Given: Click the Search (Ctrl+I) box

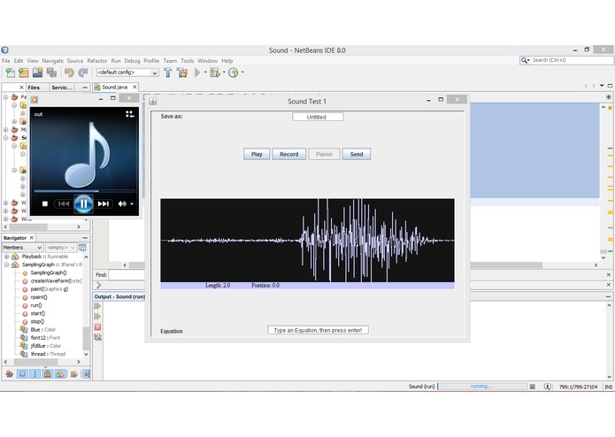Looking at the screenshot, I should pos(566,60).
